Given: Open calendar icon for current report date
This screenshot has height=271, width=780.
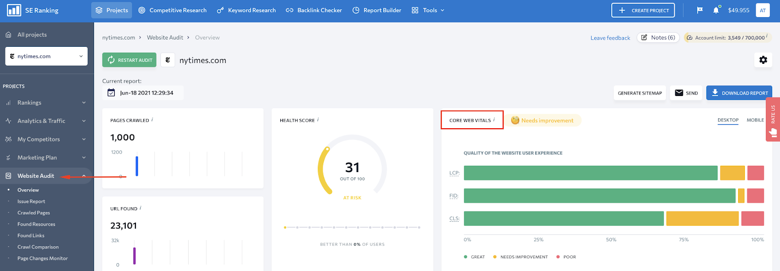Looking at the screenshot, I should 111,93.
